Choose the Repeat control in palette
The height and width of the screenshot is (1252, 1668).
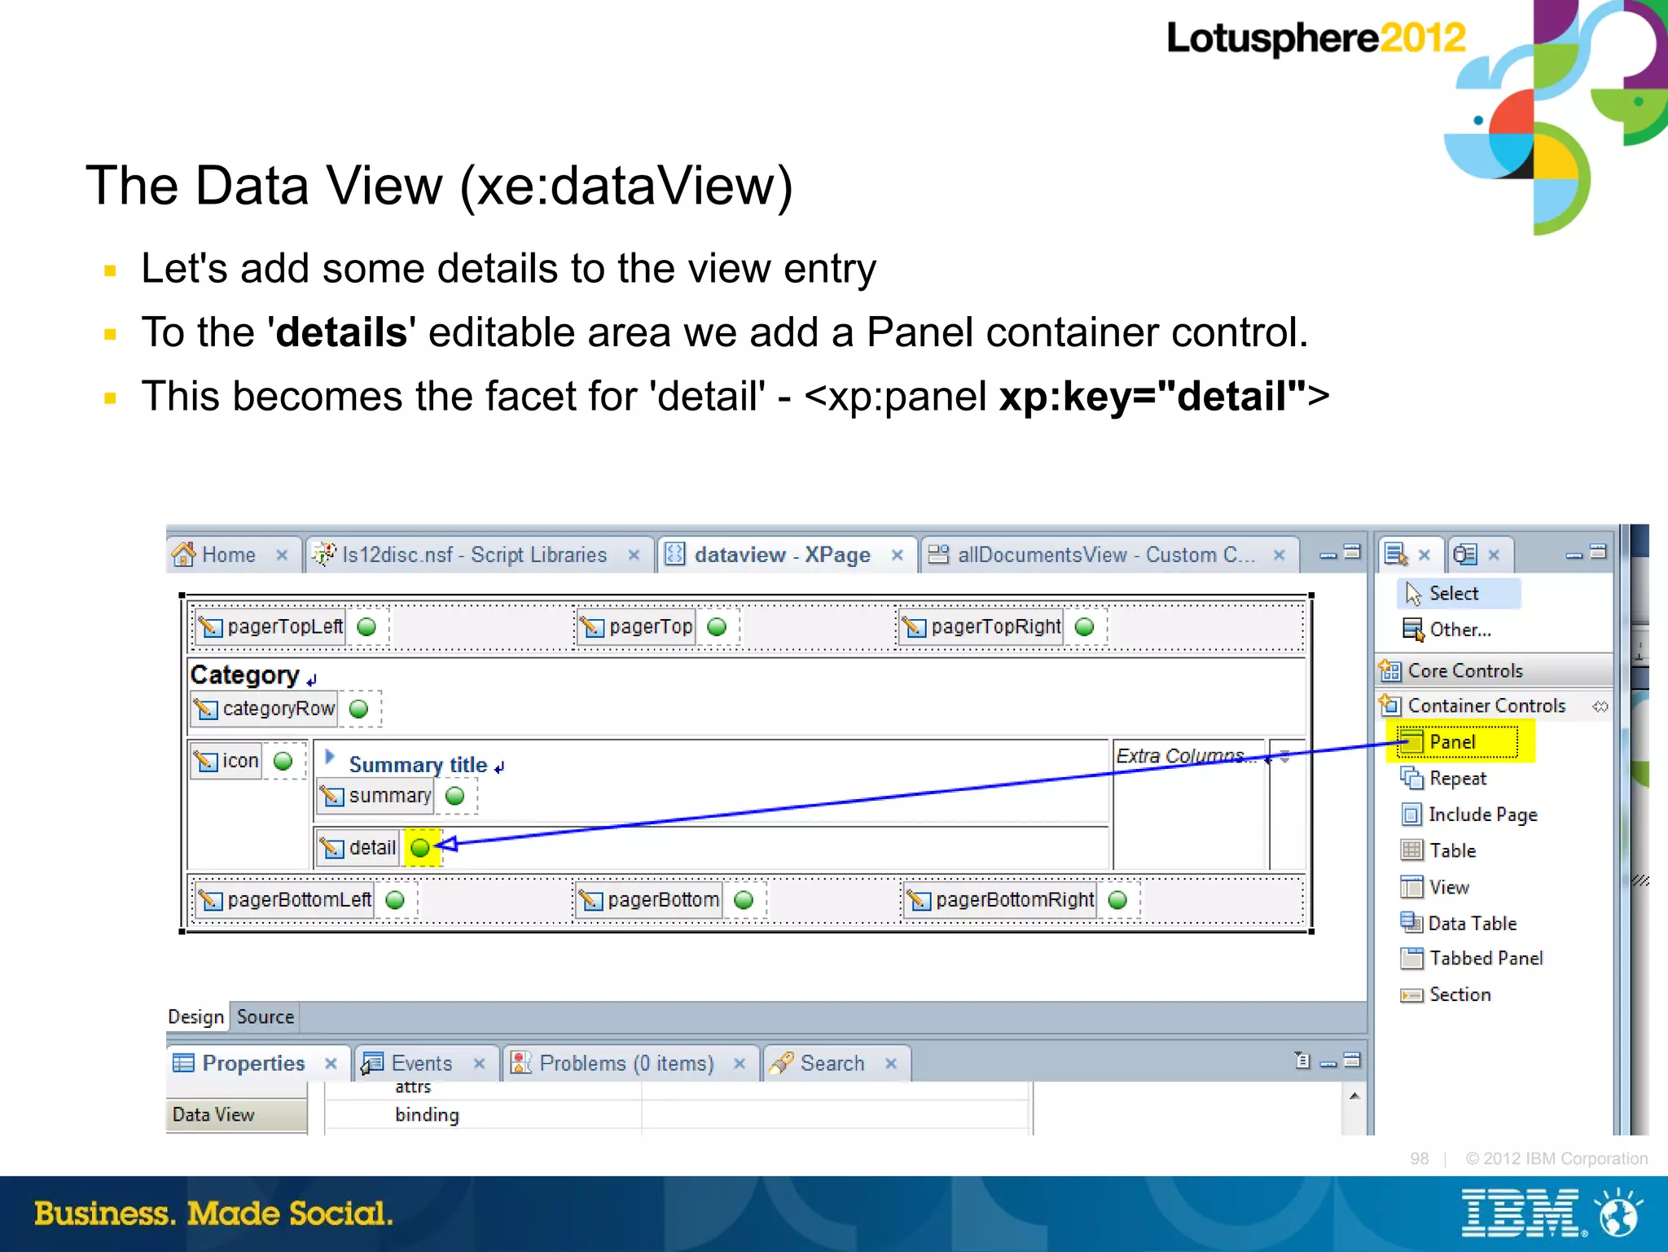pyautogui.click(x=1443, y=779)
